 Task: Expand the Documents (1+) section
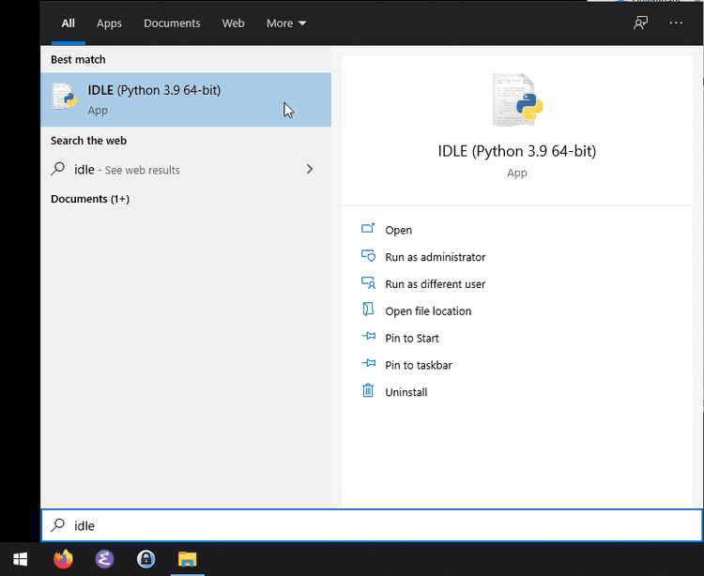(x=90, y=199)
